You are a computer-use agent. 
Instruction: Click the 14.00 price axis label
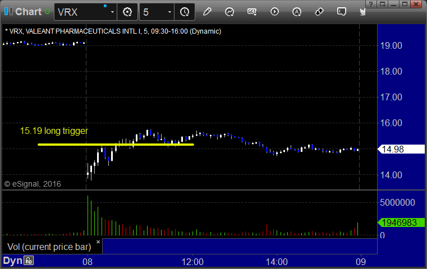[391, 175]
